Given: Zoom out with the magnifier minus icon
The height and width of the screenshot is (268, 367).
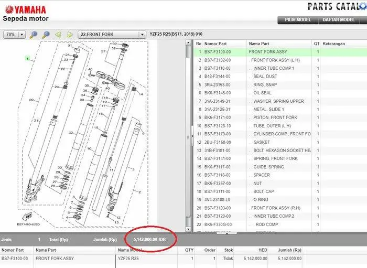Looking at the screenshot, I should 46,35.
